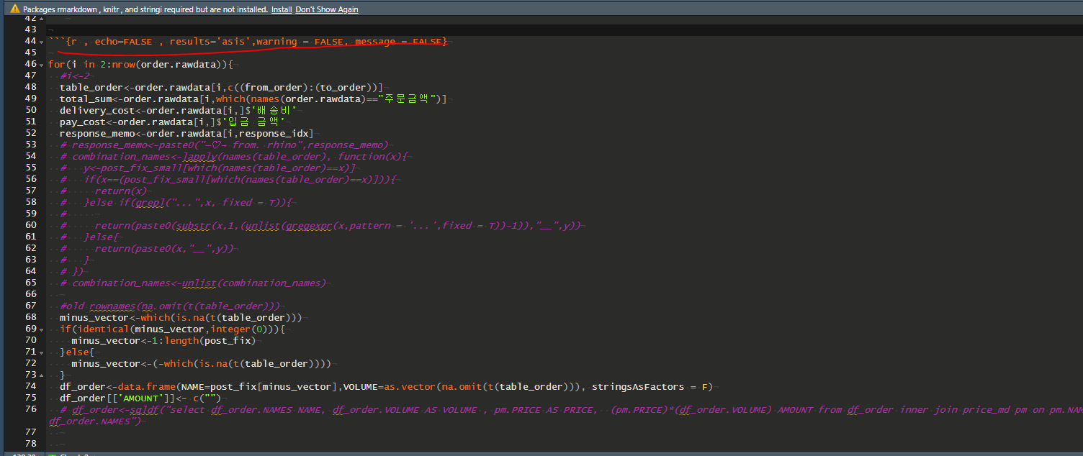Click line number 76 in the gutter
Viewport: 1083px width, 456px height.
[30, 409]
